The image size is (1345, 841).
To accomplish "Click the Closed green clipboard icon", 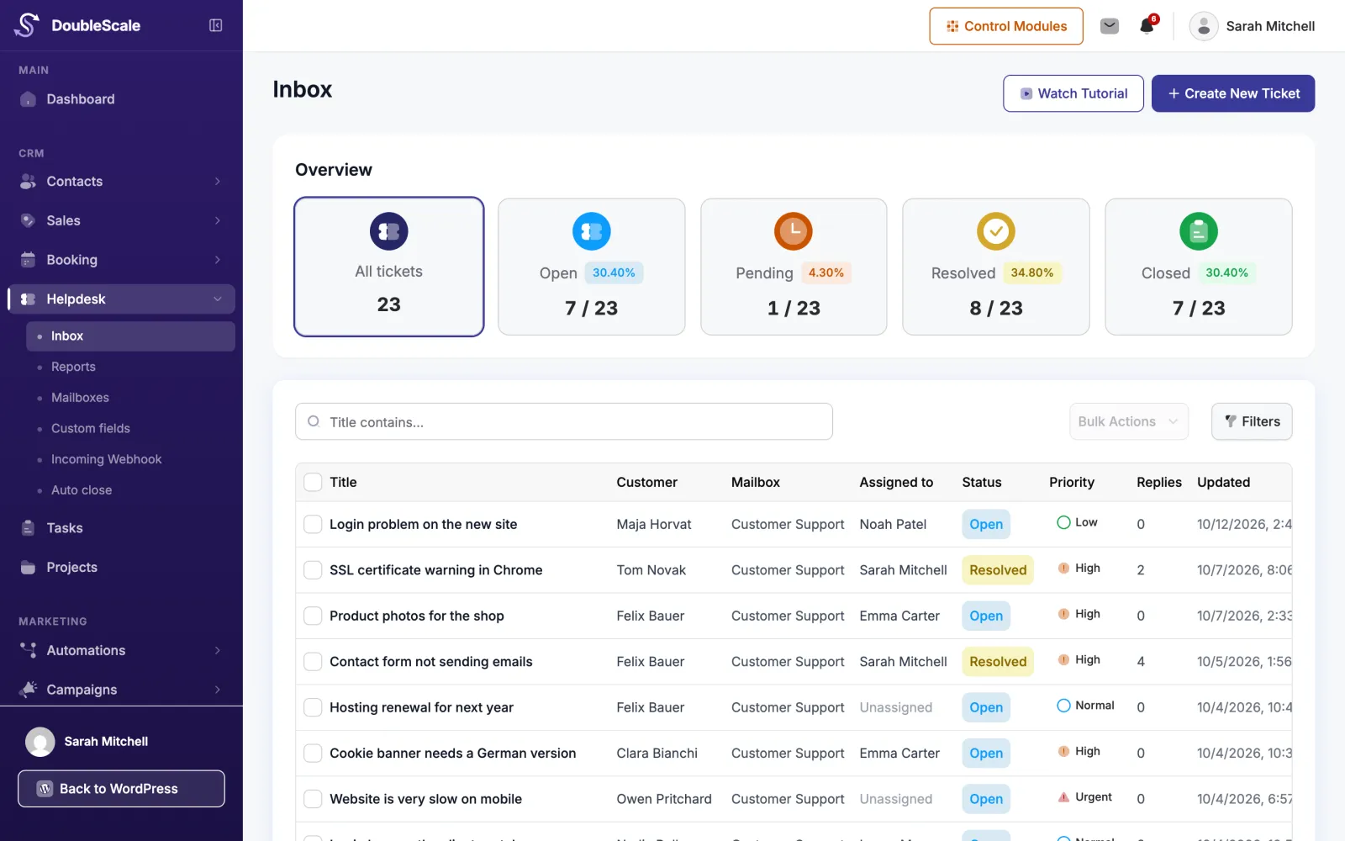I will click(x=1198, y=231).
